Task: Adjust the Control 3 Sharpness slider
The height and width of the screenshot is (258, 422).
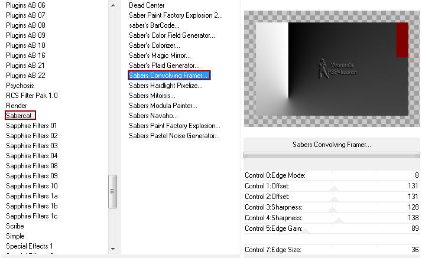Action: tap(332, 207)
